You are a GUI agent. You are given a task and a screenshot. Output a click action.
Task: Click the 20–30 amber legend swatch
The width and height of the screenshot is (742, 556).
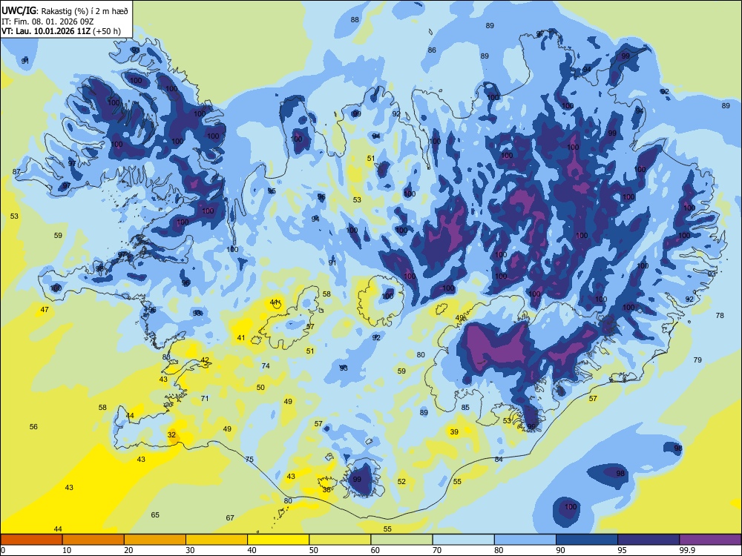click(155, 540)
